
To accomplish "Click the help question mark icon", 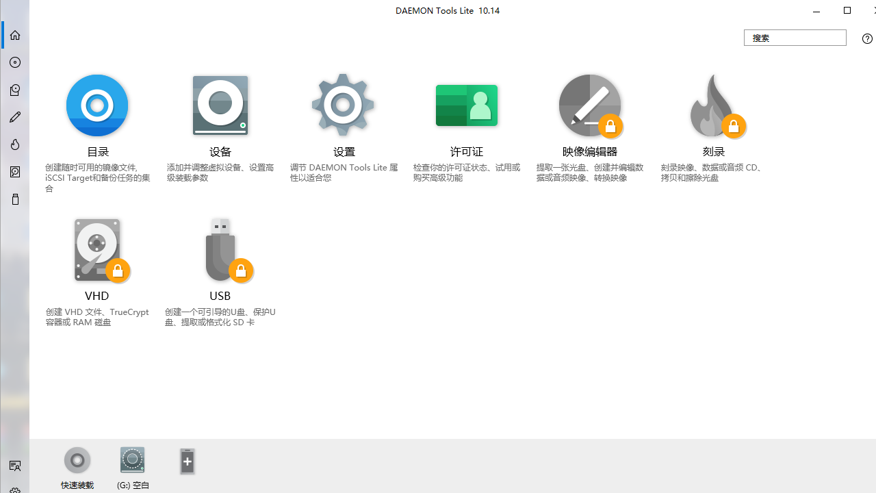I will 867,38.
